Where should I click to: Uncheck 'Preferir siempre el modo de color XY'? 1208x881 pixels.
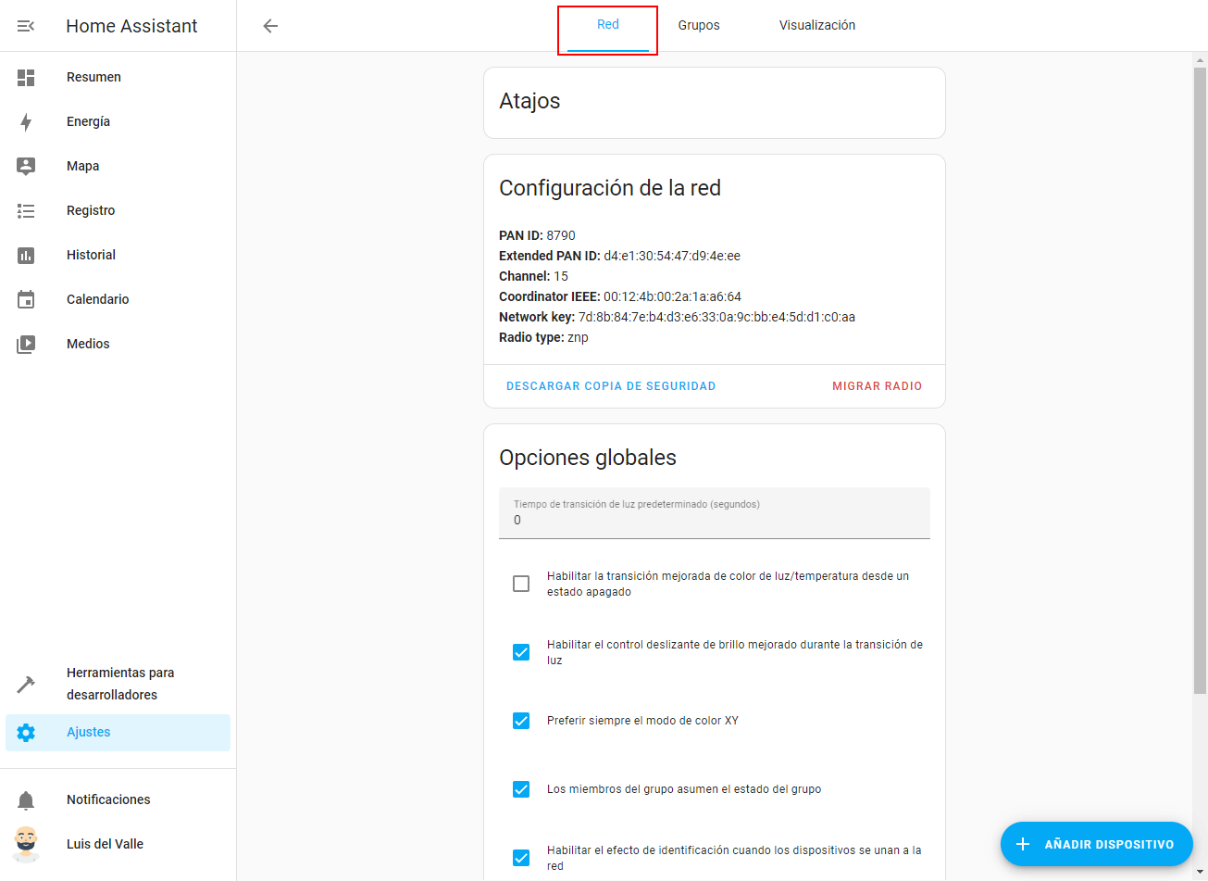(521, 721)
